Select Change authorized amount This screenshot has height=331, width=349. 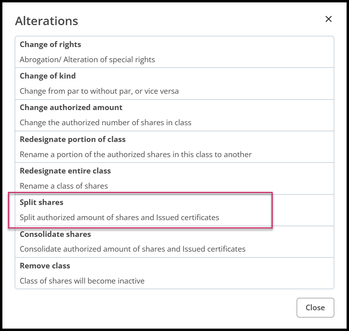tap(71, 108)
